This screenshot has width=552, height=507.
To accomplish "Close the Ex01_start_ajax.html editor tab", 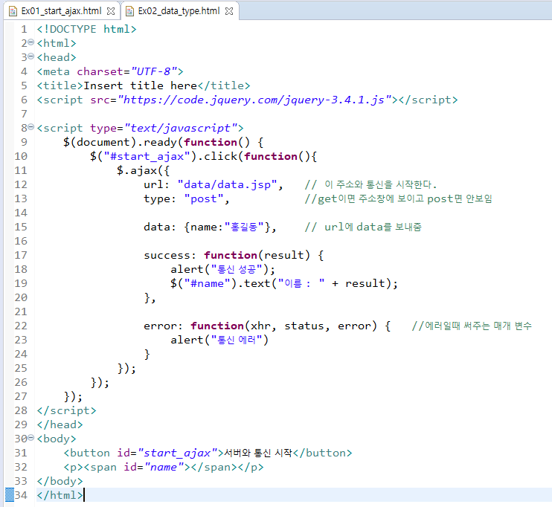I will [111, 11].
